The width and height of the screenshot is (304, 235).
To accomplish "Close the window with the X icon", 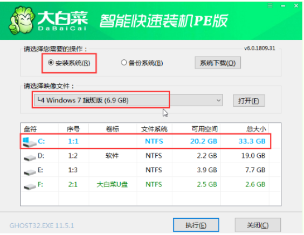I will pos(296,5).
